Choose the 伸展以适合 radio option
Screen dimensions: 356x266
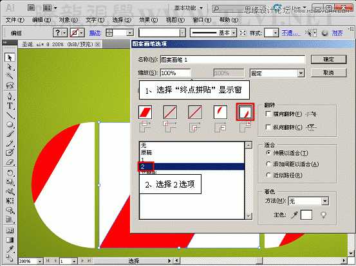(268, 153)
